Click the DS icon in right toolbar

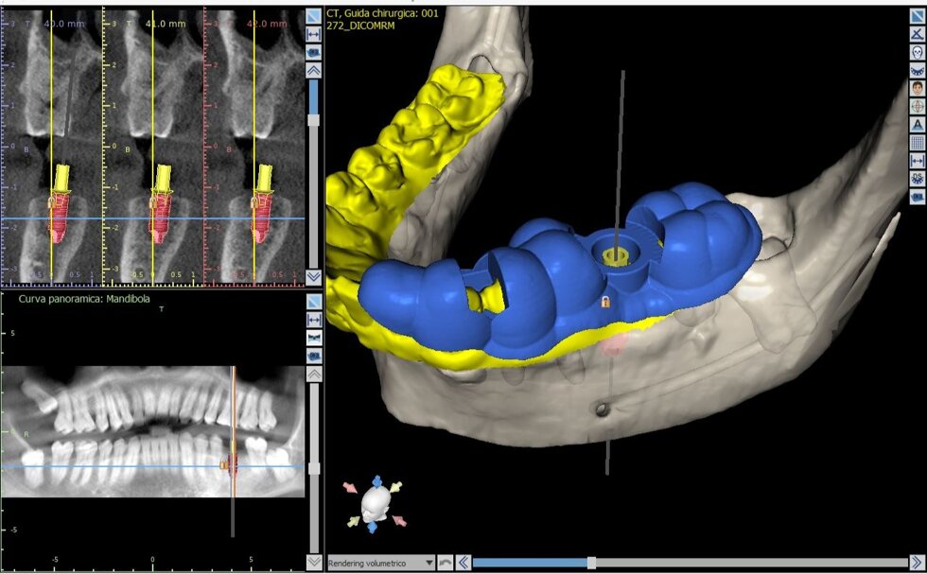(917, 179)
